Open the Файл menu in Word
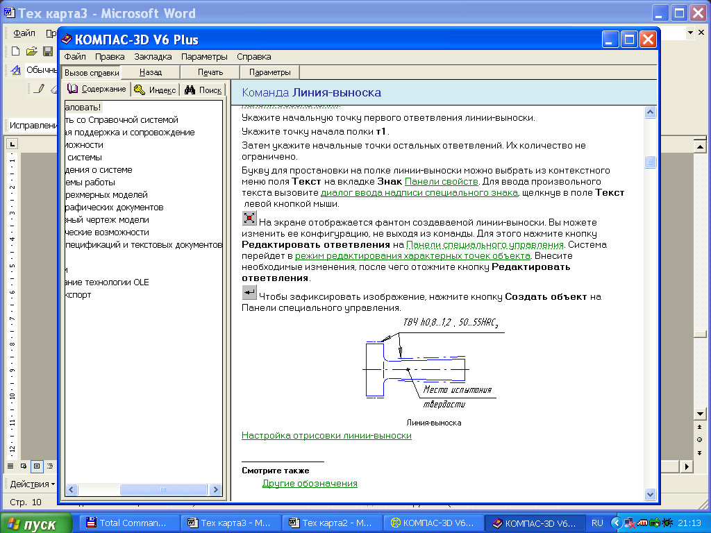The height and width of the screenshot is (533, 711). point(24,33)
